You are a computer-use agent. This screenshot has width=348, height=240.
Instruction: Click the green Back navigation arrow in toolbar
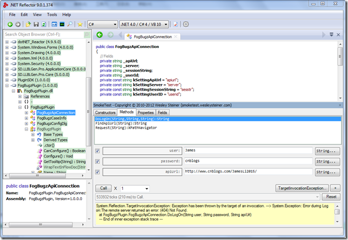[10, 24]
